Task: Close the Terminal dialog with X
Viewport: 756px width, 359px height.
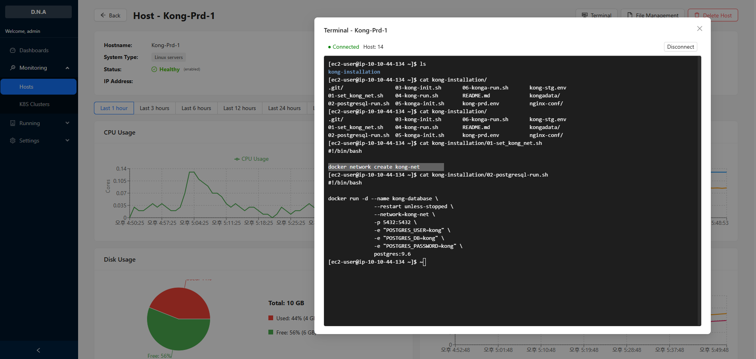Action: pos(699,28)
